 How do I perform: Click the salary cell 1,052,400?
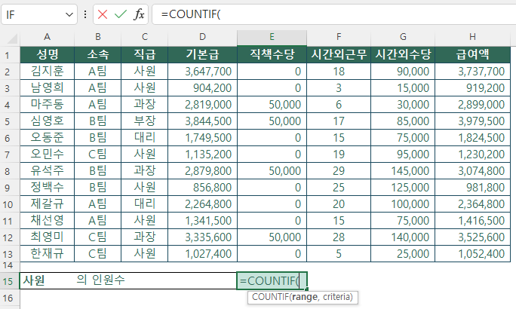[472, 254]
